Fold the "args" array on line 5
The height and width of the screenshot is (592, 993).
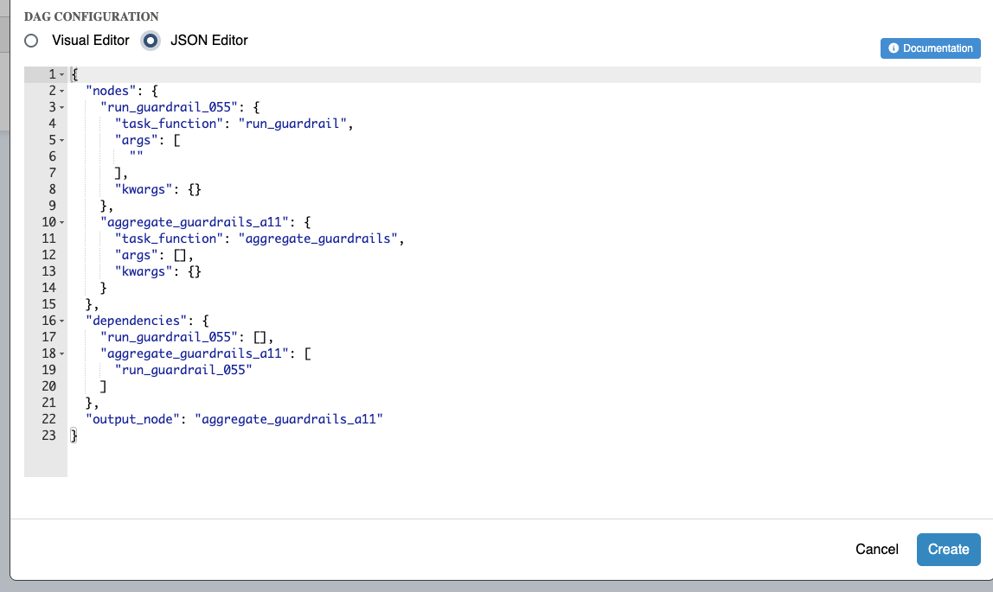pos(62,140)
